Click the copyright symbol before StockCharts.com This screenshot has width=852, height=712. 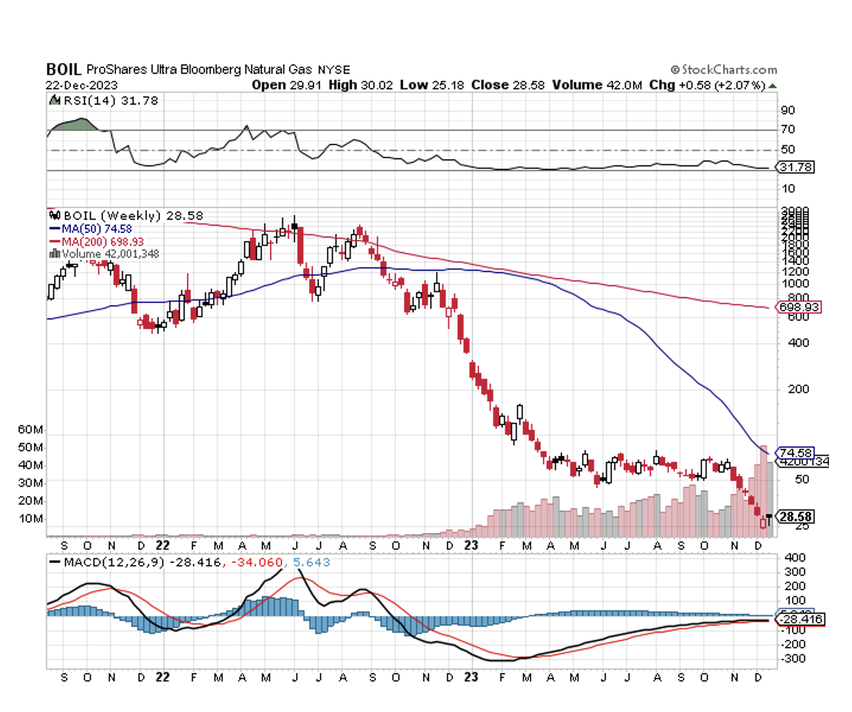point(675,70)
